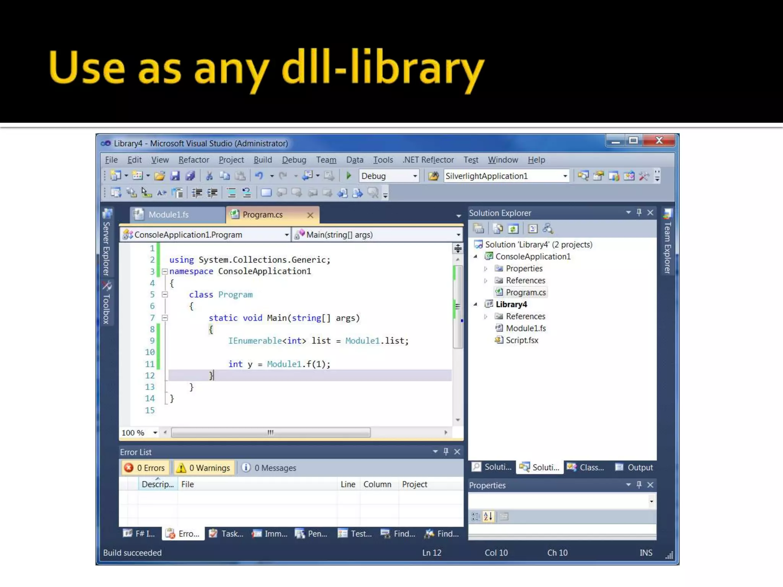Click the Undo arrow icon
The width and height of the screenshot is (783, 587).
coord(259,176)
